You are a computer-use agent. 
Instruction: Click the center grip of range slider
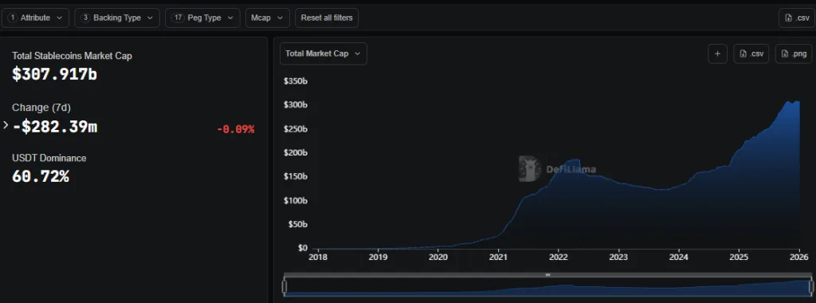coord(547,274)
